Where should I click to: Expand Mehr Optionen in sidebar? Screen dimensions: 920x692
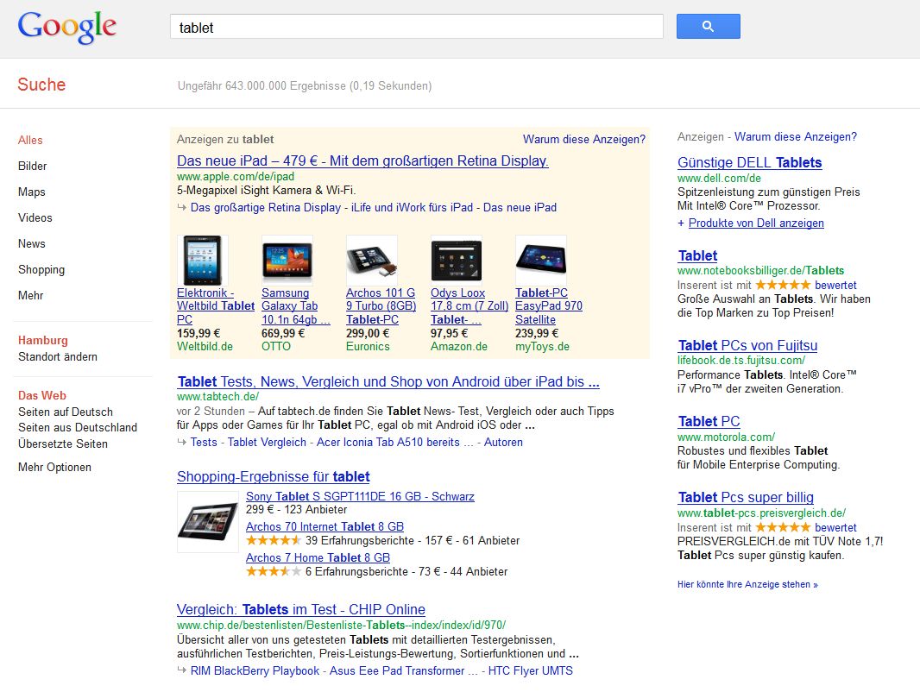tap(54, 468)
